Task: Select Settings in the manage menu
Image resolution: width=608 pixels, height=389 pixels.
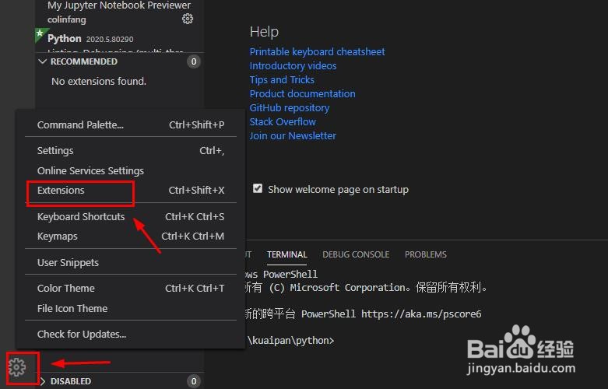Action: click(131, 150)
